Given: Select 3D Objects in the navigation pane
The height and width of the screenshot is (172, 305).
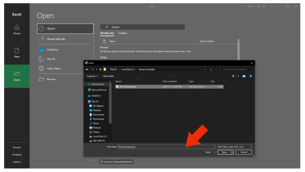Looking at the screenshot, I should pyautogui.click(x=97, y=106).
